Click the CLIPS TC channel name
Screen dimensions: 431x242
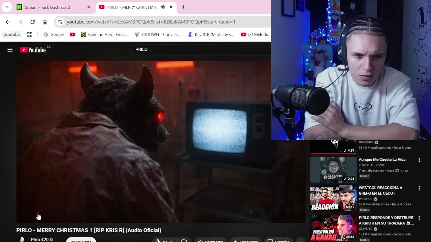pyautogui.click(x=366, y=229)
